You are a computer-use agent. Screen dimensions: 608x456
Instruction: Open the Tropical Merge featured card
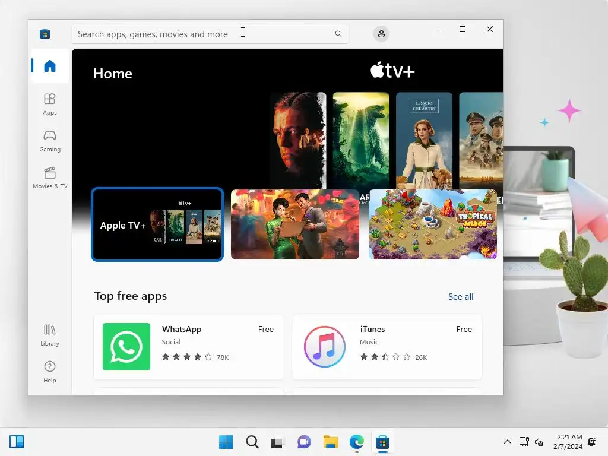click(432, 224)
